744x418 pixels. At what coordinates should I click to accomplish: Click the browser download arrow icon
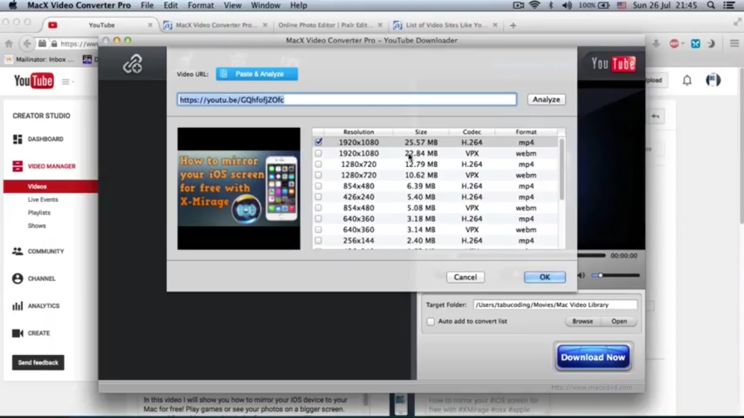coord(656,44)
